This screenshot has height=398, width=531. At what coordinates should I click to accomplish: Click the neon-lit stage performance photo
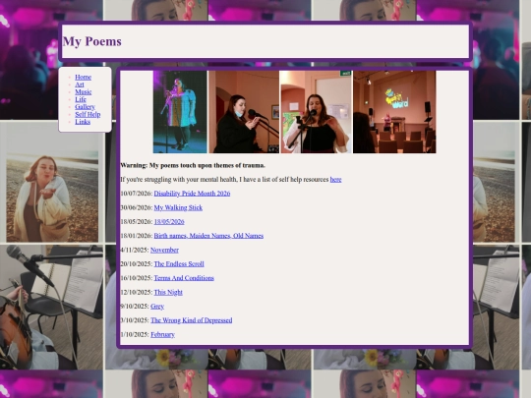[180, 112]
